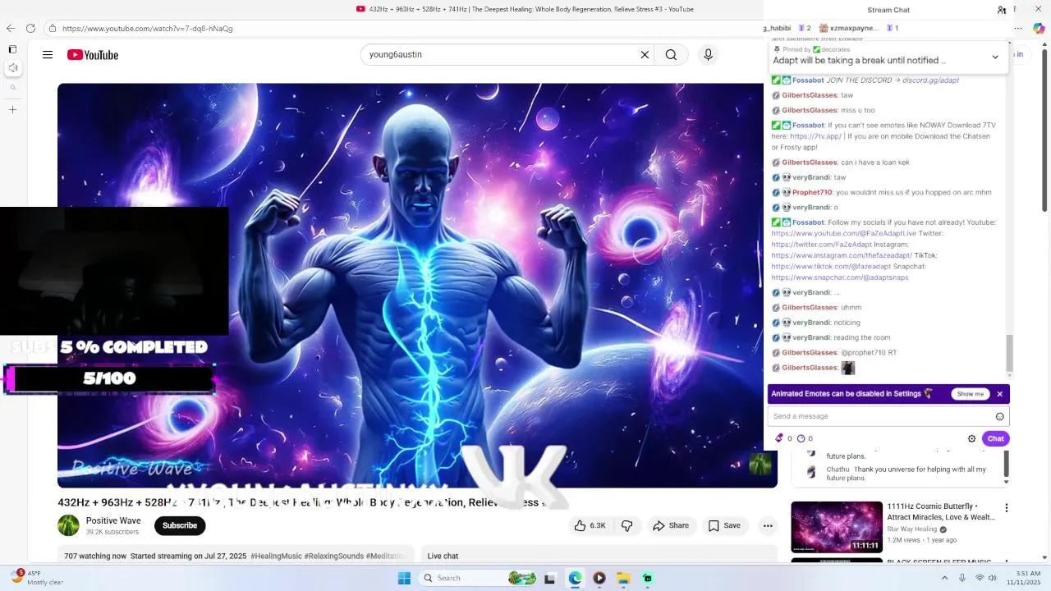Open the 1111Hz Cosmic Butterfly thumbnail
The height and width of the screenshot is (591, 1051).
coord(837,526)
